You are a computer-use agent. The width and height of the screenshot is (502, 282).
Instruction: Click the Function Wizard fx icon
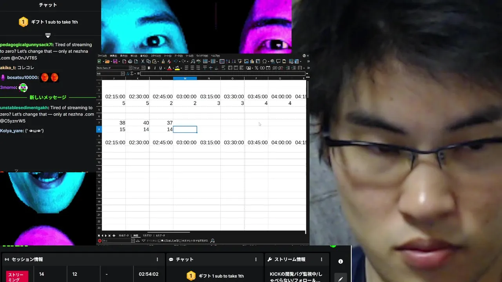[x=128, y=74]
